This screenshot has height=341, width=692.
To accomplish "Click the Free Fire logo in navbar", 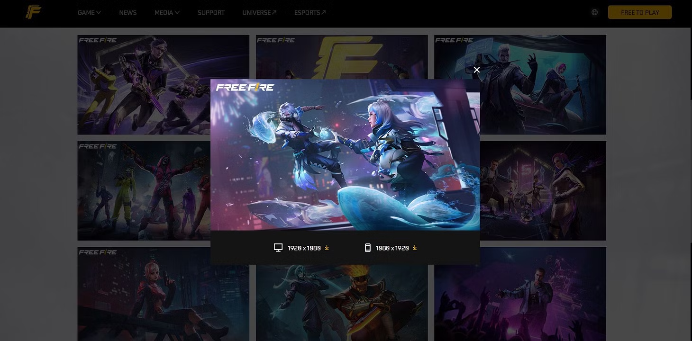I will point(33,12).
